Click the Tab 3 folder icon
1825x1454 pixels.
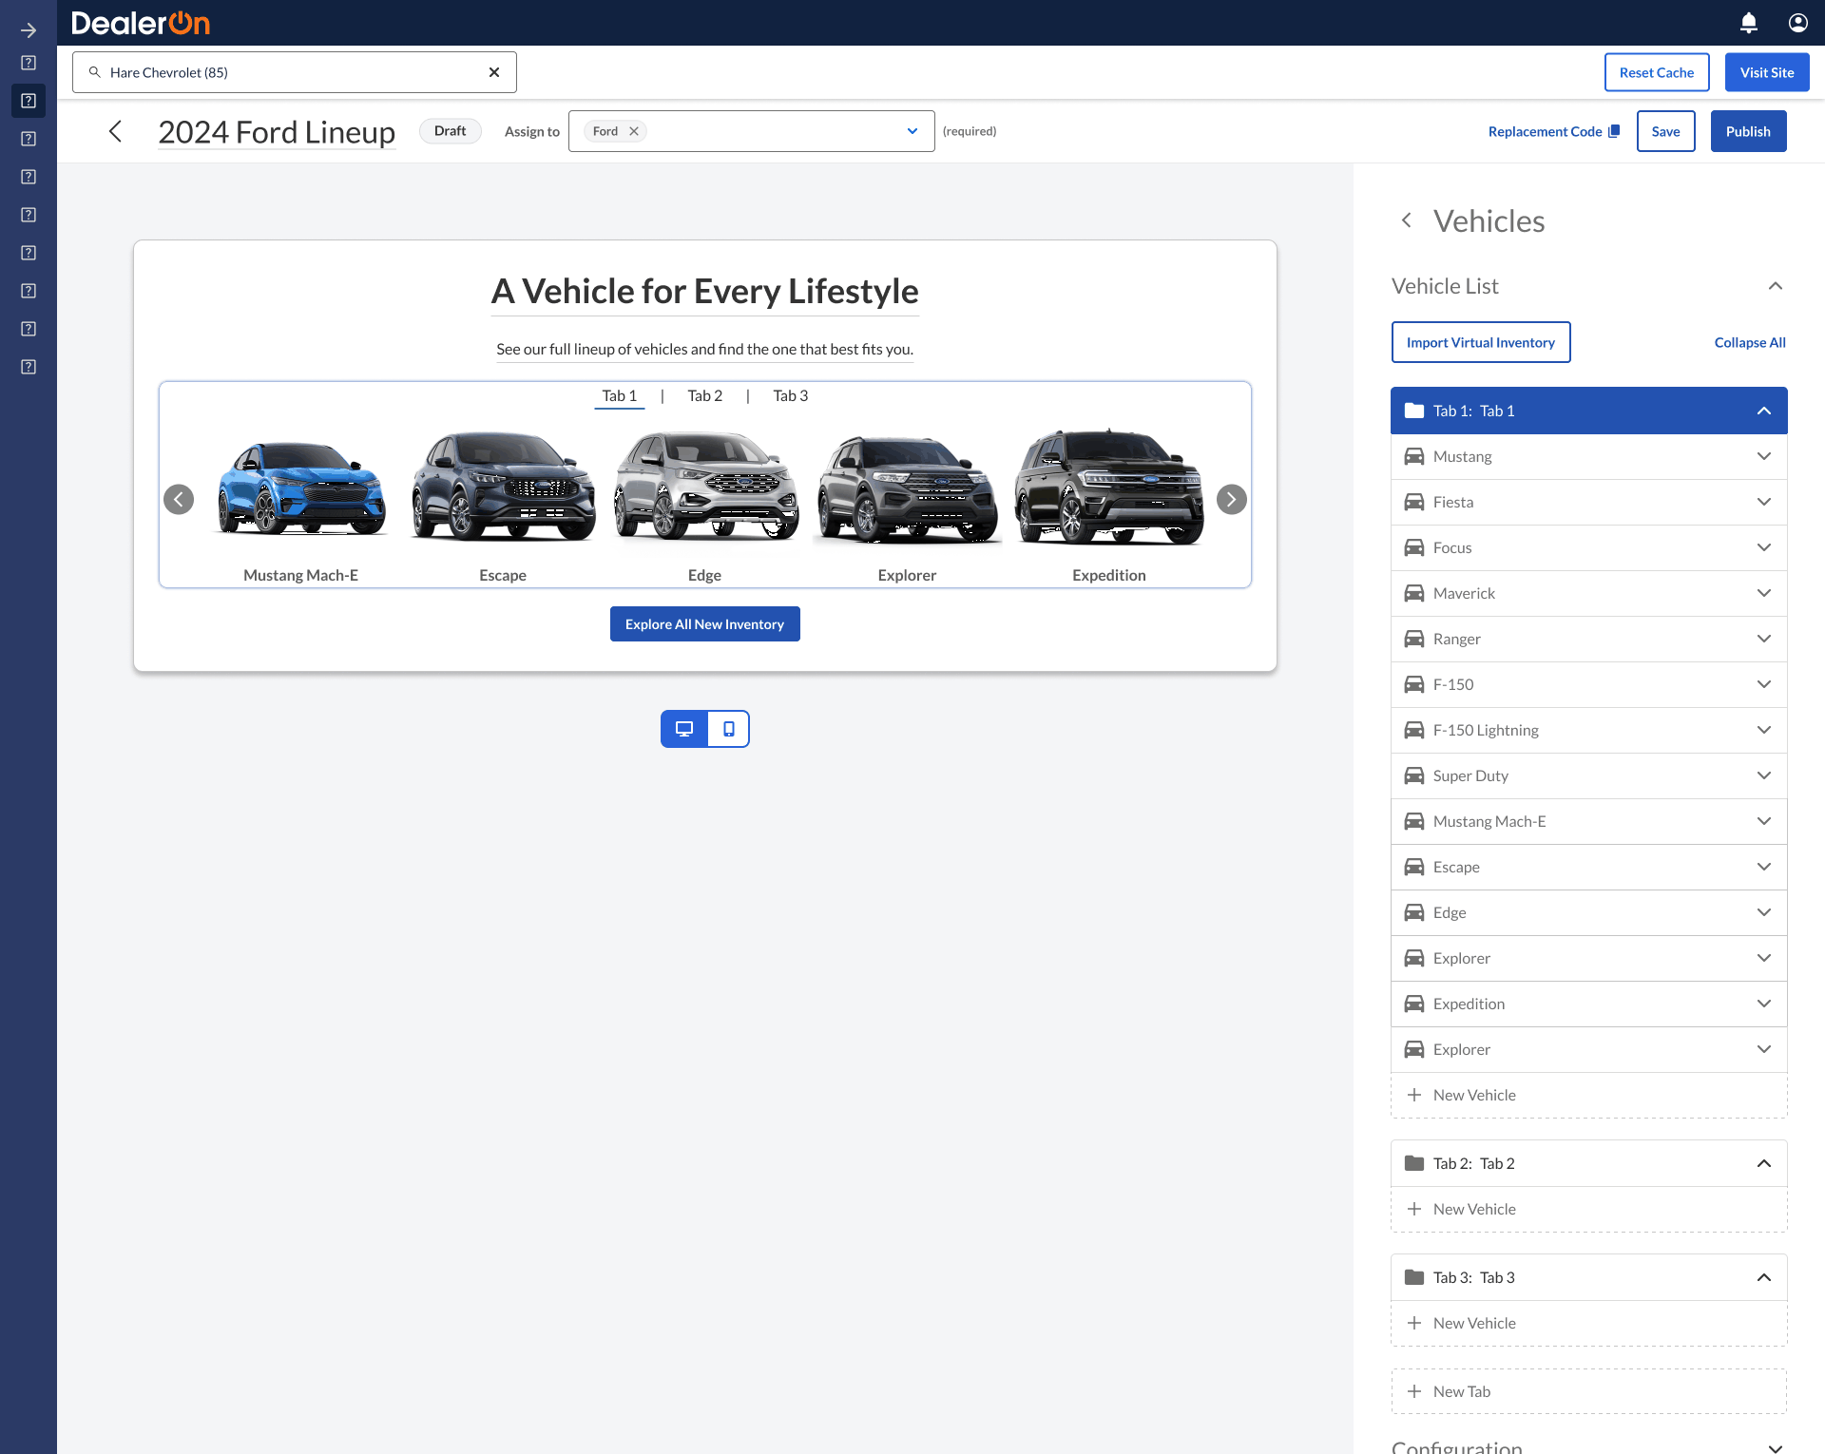1414,1277
